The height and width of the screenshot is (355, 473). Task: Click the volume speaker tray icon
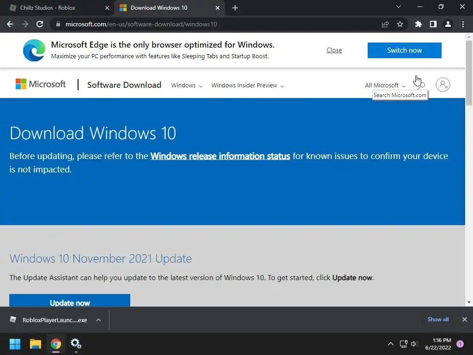[x=414, y=344]
